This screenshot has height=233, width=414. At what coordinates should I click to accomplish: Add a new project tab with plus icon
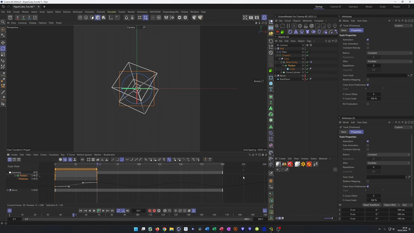click(44, 7)
